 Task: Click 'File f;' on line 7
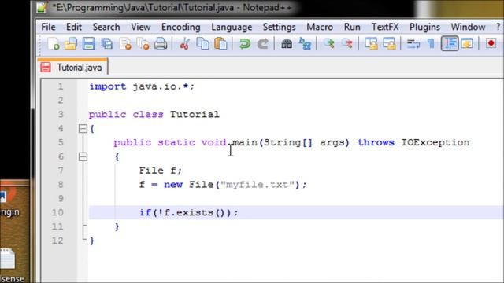coord(161,171)
